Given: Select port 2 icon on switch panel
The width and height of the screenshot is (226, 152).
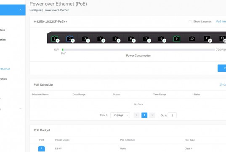Looking at the screenshot, I should point(70,38).
